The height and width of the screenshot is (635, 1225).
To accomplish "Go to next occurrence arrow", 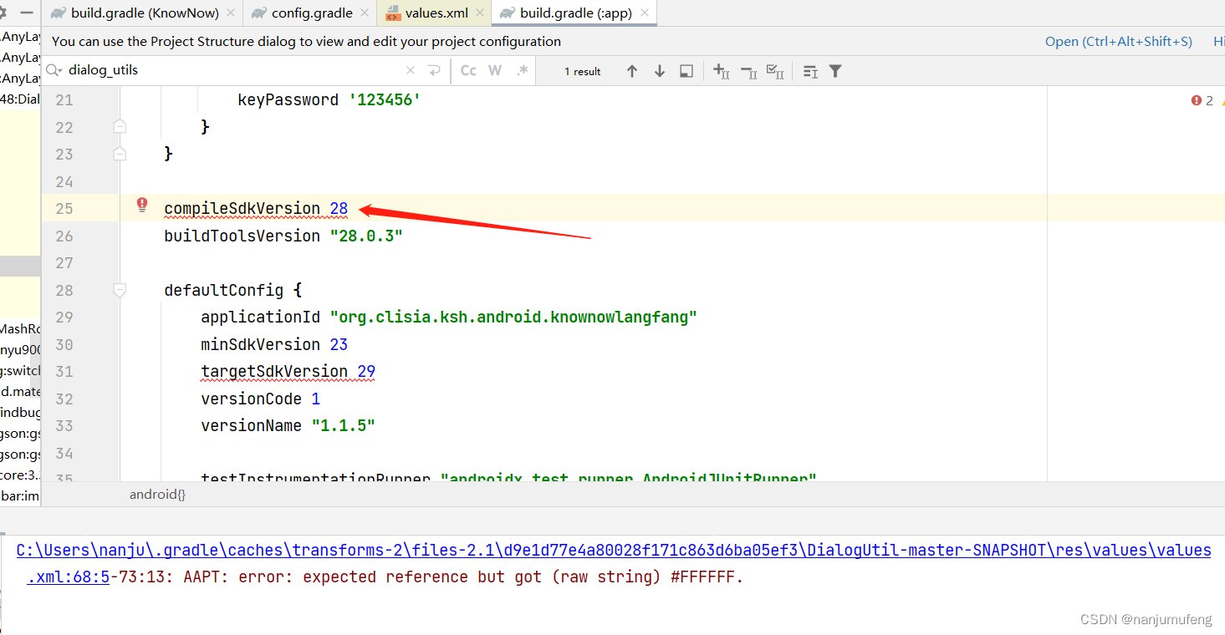I will [x=660, y=71].
